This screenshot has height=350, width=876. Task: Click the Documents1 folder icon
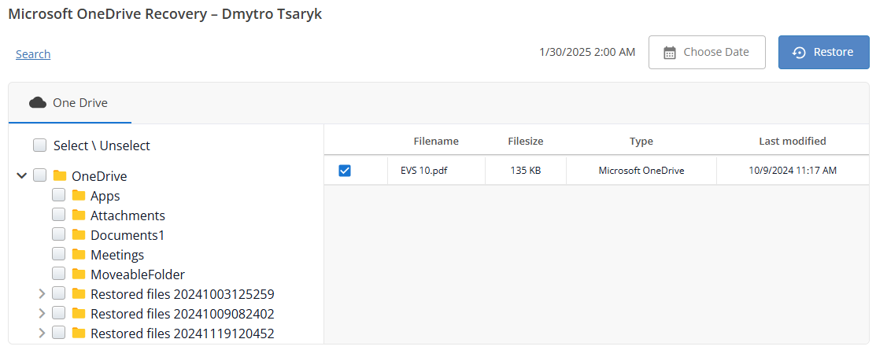pos(78,235)
